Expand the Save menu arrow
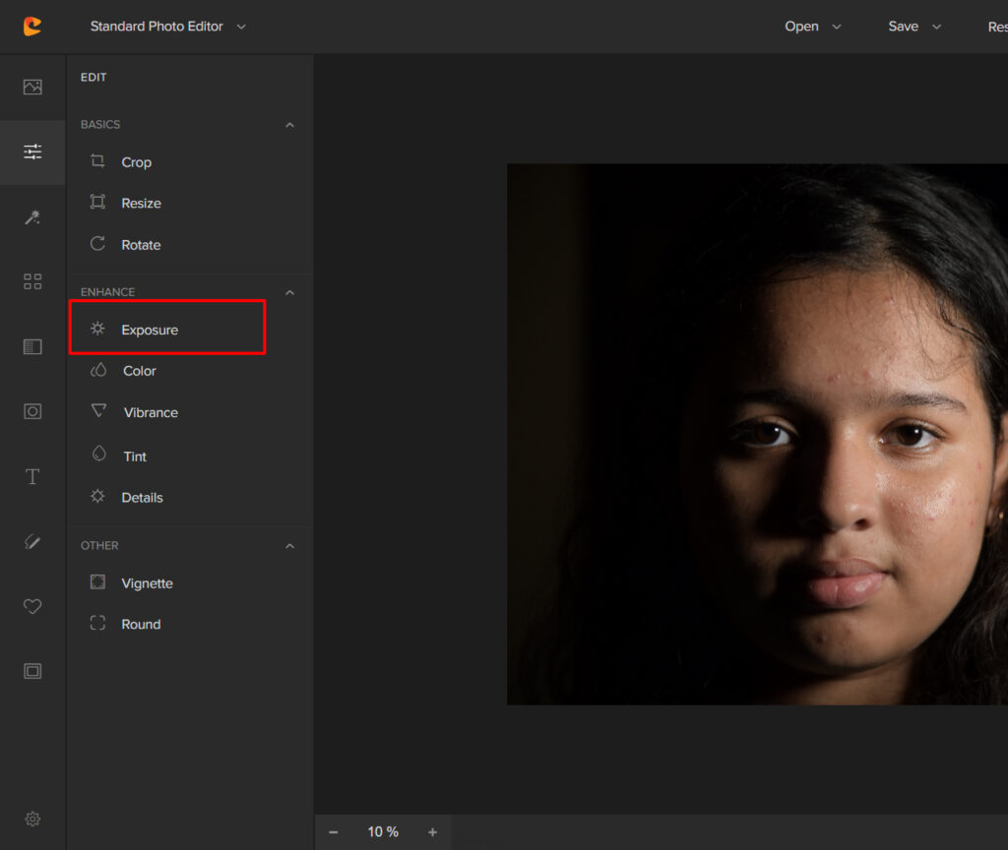Image resolution: width=1008 pixels, height=850 pixels. pos(937,27)
